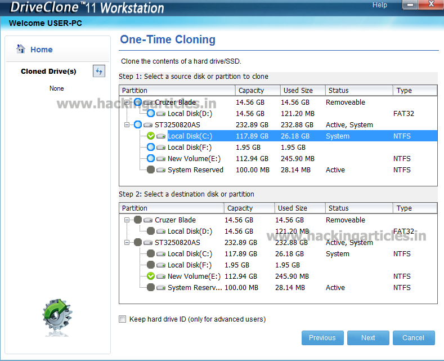Click disabled destination Local Disk(C:) radio
The image size is (444, 361).
(151, 253)
